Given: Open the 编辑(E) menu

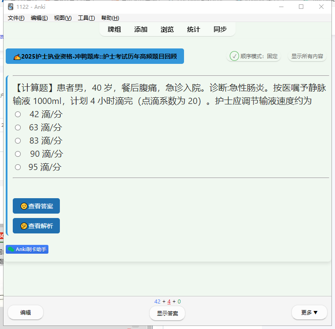Looking at the screenshot, I should 39,18.
